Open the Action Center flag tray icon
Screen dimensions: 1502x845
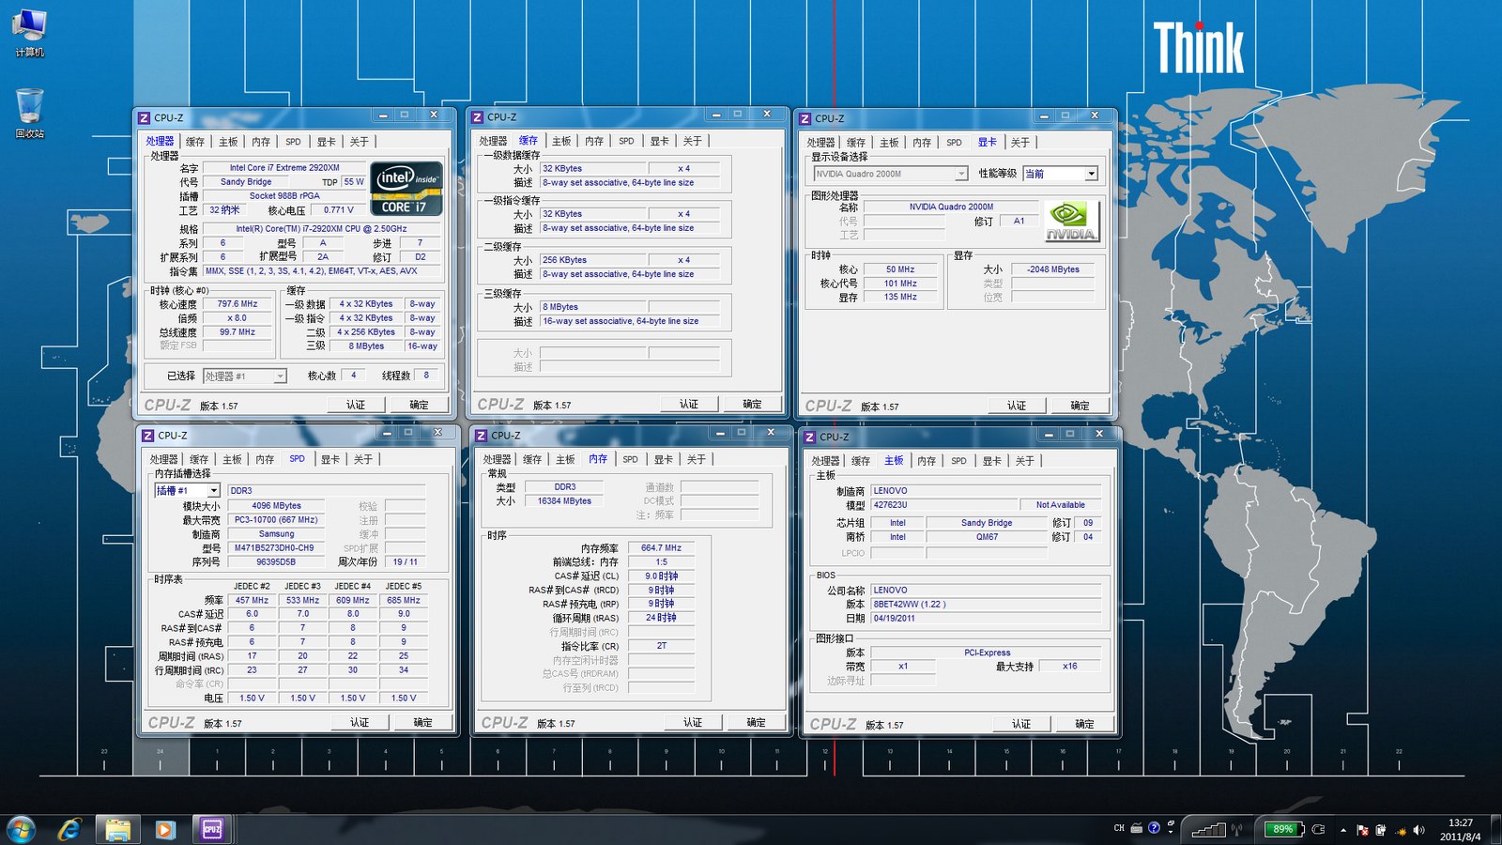point(1362,830)
